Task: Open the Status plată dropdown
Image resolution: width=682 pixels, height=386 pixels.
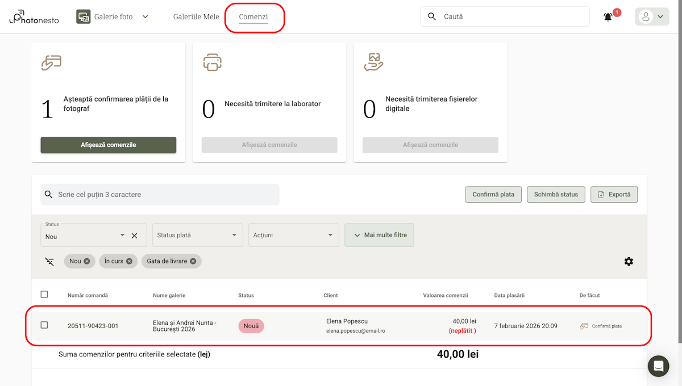Action: (x=197, y=235)
